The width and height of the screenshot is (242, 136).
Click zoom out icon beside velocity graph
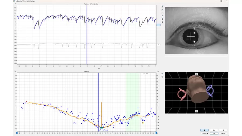[162, 77]
